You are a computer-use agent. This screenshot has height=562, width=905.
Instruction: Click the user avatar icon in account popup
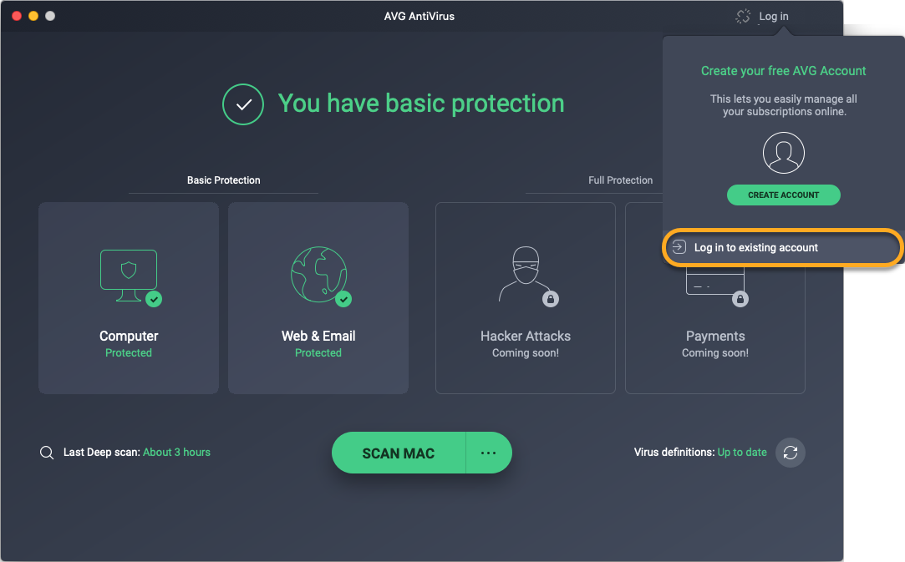783,153
